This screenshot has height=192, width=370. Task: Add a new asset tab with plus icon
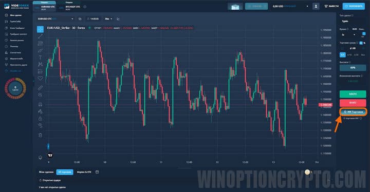(x=85, y=7)
